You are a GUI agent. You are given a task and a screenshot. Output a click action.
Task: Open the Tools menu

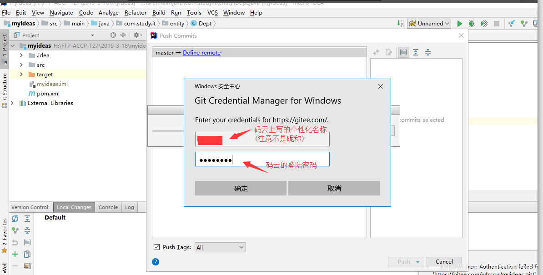click(x=194, y=12)
